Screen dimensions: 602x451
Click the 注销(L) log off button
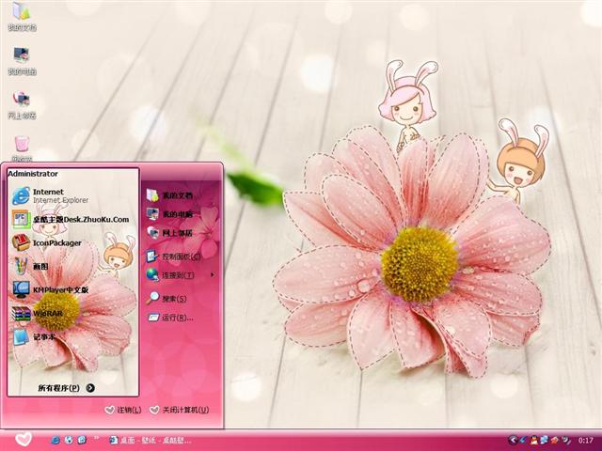[x=124, y=411]
